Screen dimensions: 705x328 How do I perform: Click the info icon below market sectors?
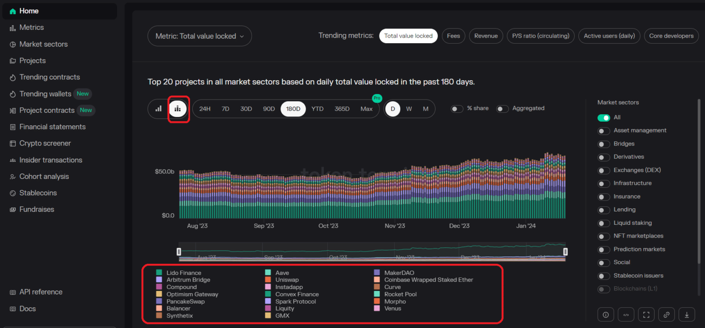tap(605, 315)
